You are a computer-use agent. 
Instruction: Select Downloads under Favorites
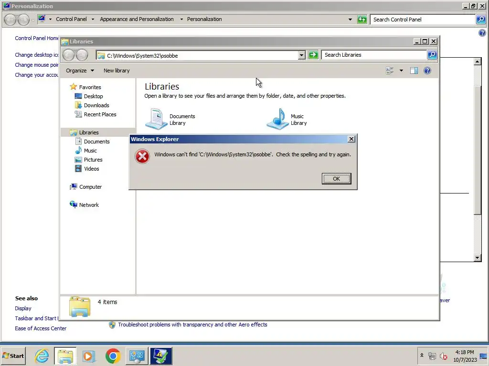(x=92, y=105)
